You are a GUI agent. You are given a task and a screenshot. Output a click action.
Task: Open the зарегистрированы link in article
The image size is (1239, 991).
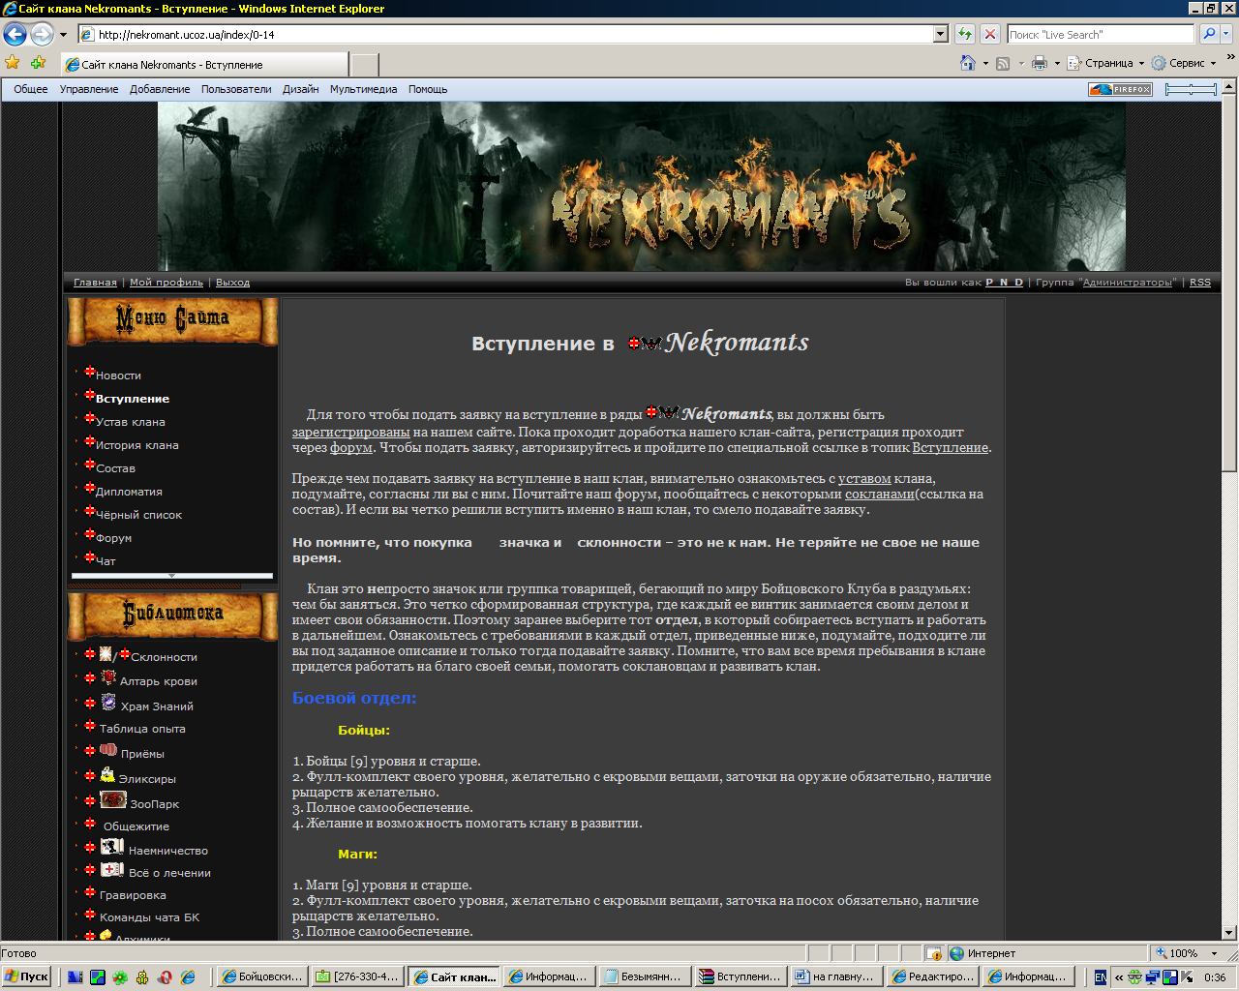(x=350, y=433)
